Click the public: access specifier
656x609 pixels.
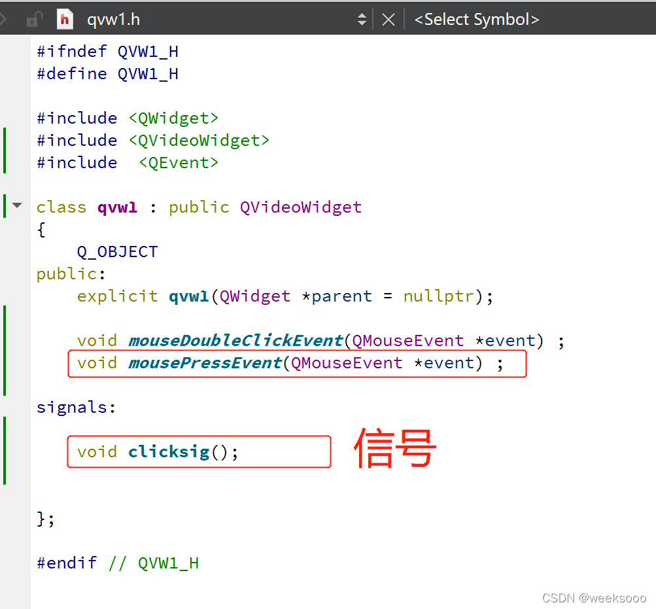(71, 274)
